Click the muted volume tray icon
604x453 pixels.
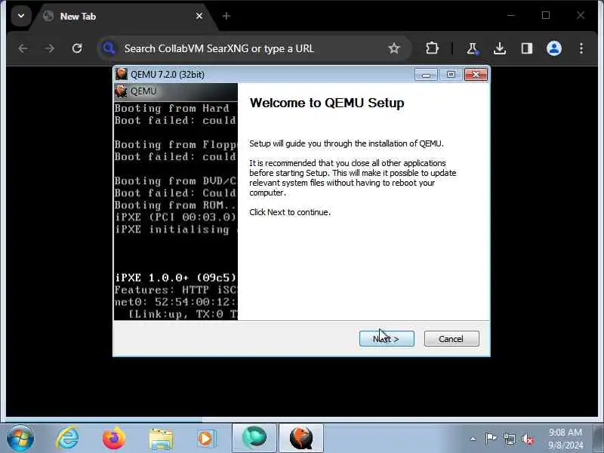(x=528, y=439)
